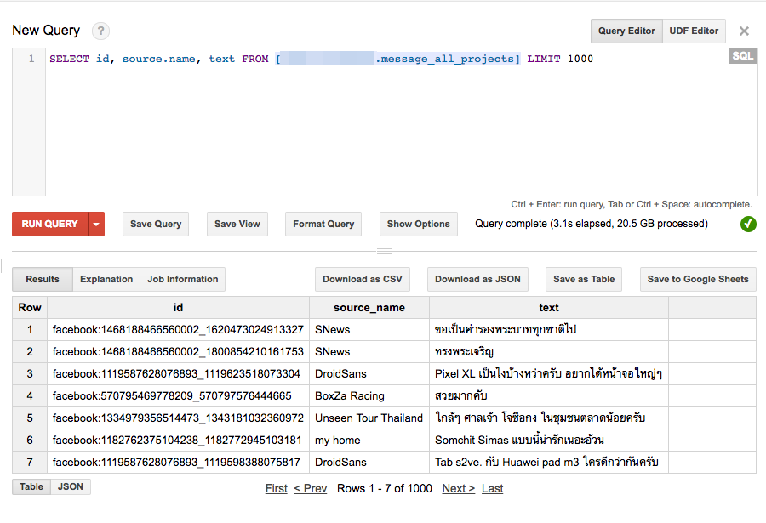Click the Save View button
Viewport: 766px width, 523px height.
[237, 225]
